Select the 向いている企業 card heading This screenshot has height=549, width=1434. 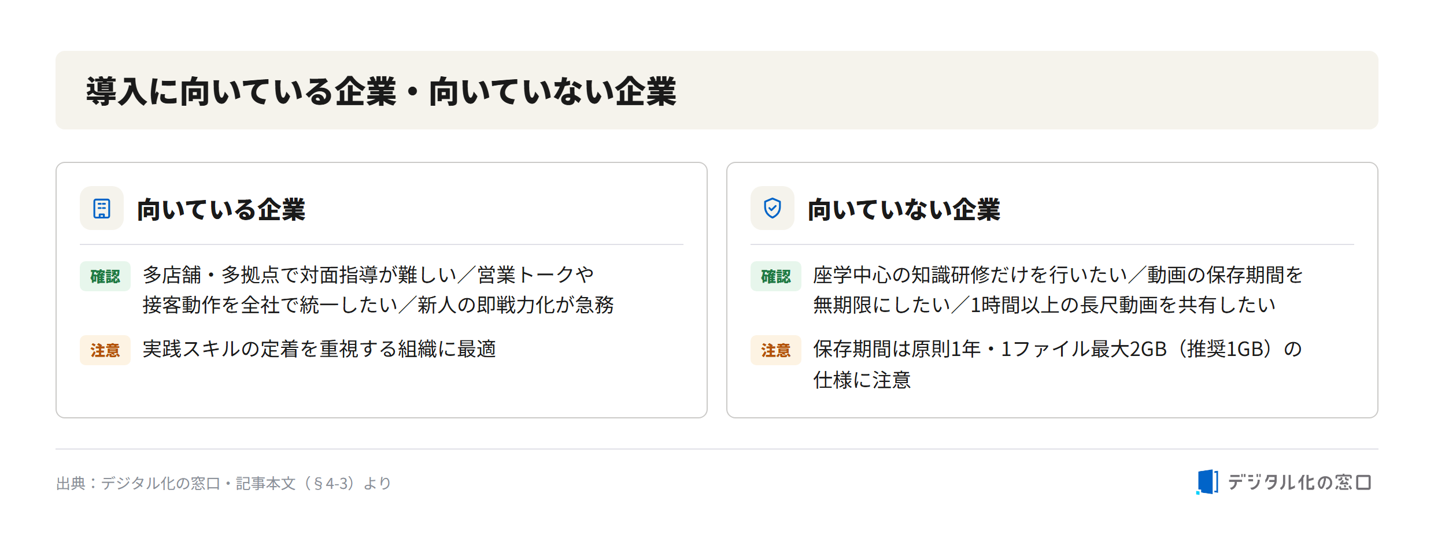click(221, 209)
